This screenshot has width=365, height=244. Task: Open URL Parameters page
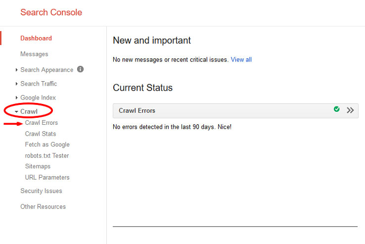47,178
